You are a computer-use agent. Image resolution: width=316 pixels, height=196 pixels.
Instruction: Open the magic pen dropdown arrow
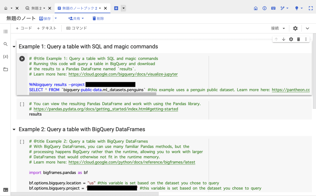287,8
